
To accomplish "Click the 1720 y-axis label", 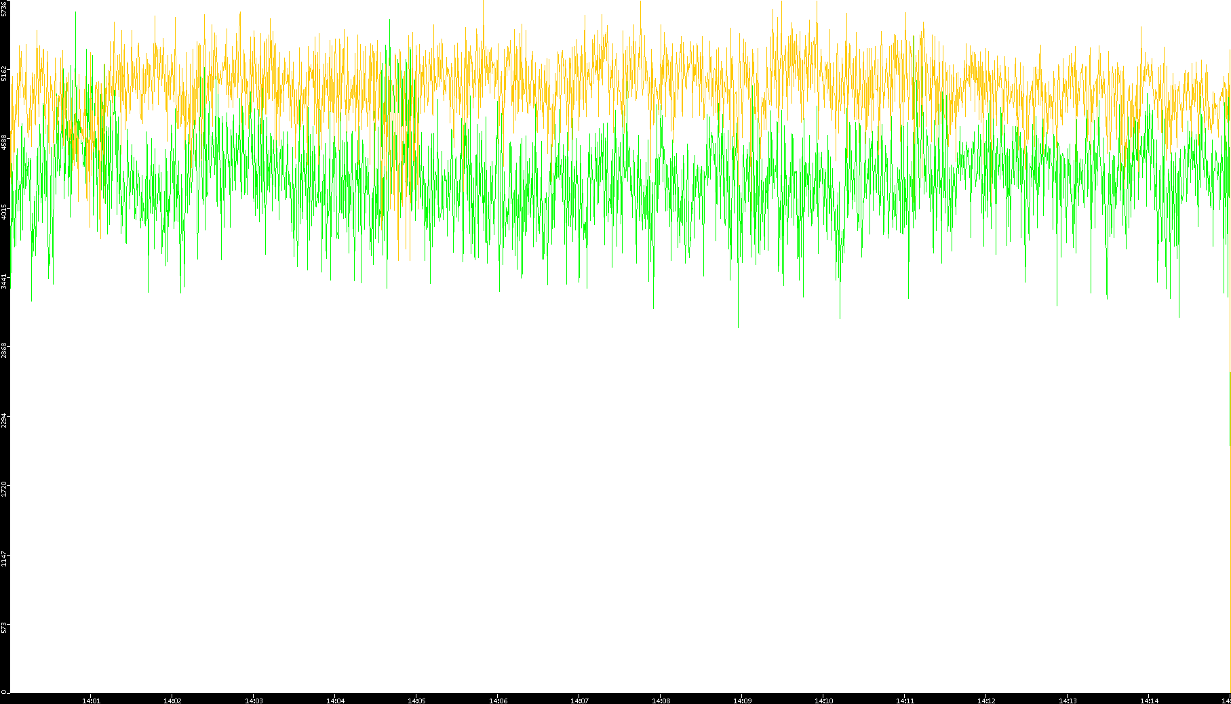I will (x=5, y=489).
